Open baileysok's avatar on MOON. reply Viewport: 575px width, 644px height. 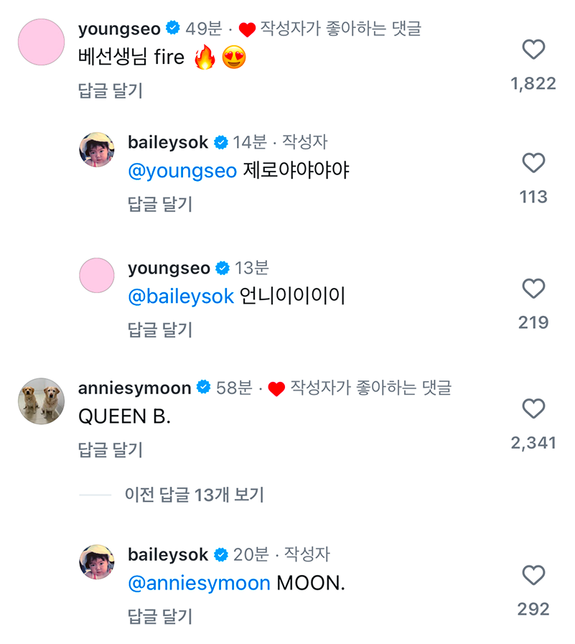pyautogui.click(x=96, y=561)
